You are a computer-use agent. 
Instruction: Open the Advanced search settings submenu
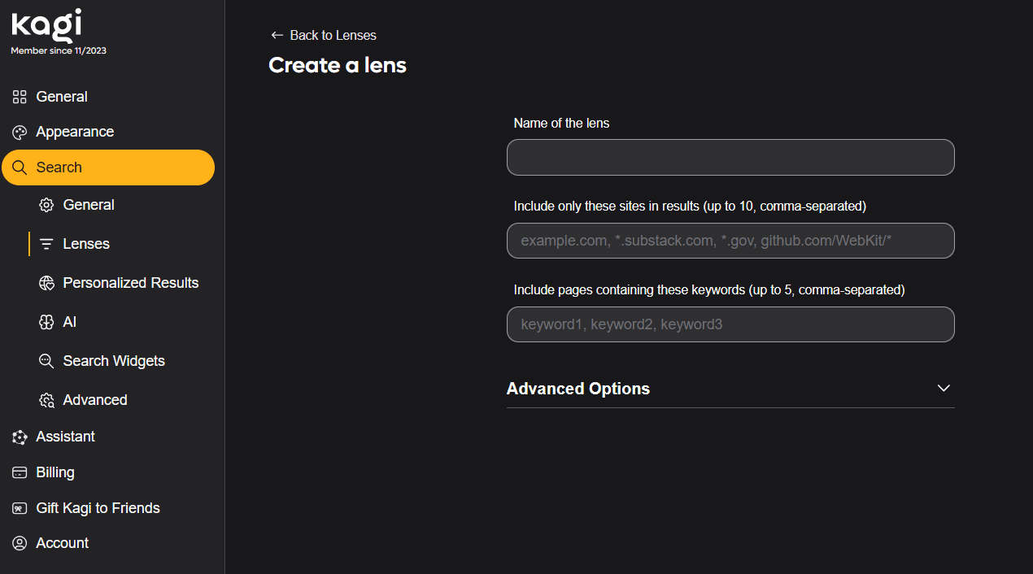pos(94,400)
